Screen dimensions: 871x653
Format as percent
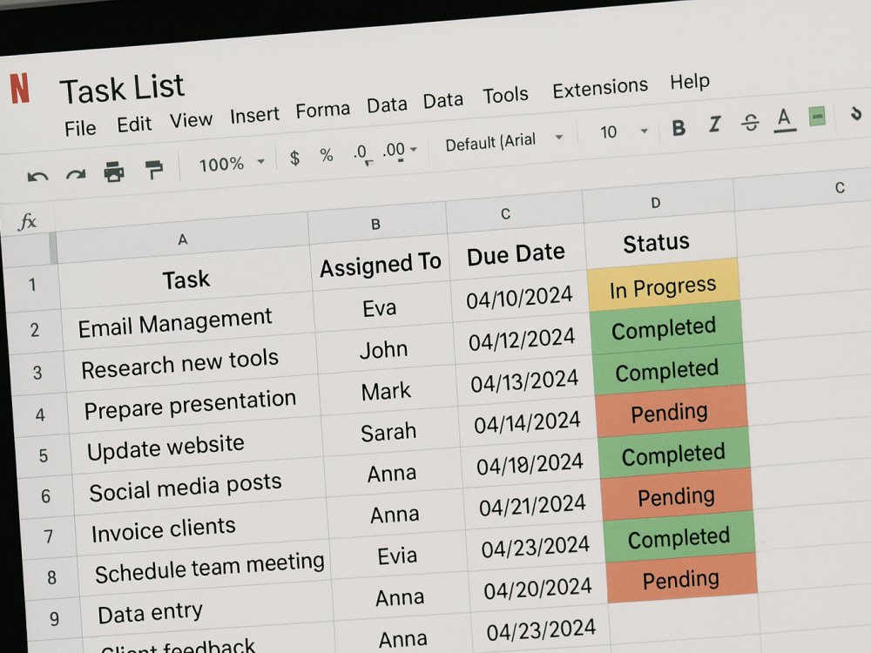point(327,155)
